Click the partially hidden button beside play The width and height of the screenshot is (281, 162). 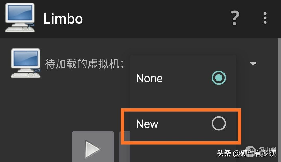pyautogui.click(x=125, y=147)
